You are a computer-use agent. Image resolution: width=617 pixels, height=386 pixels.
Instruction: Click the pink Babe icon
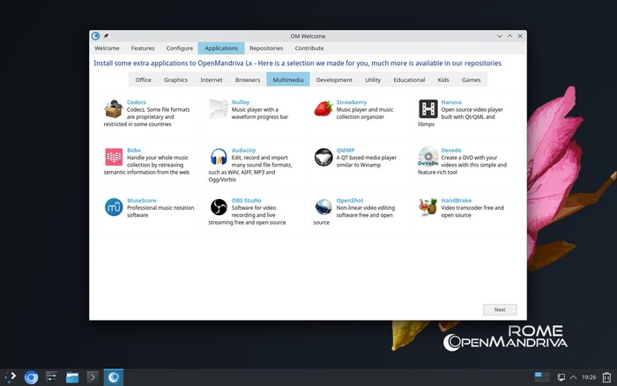(114, 157)
